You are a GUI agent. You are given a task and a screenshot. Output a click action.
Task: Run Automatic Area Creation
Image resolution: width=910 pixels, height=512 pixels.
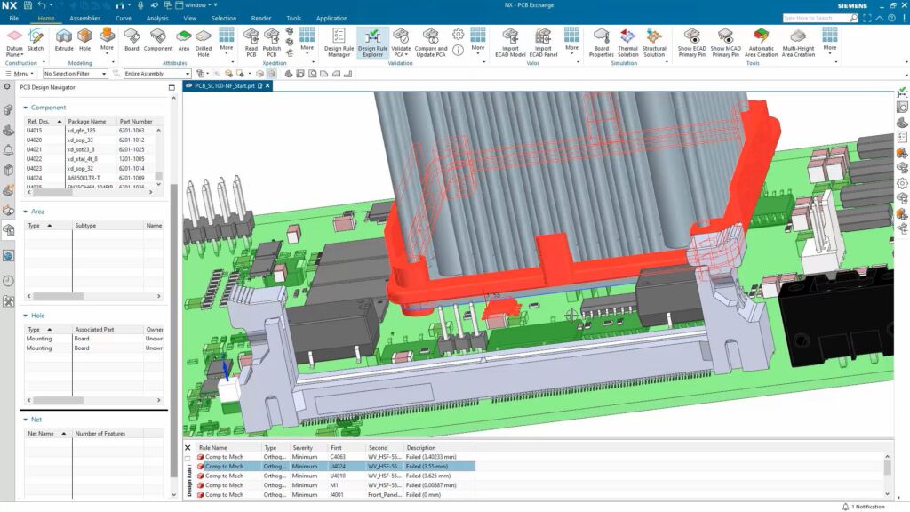pyautogui.click(x=762, y=42)
